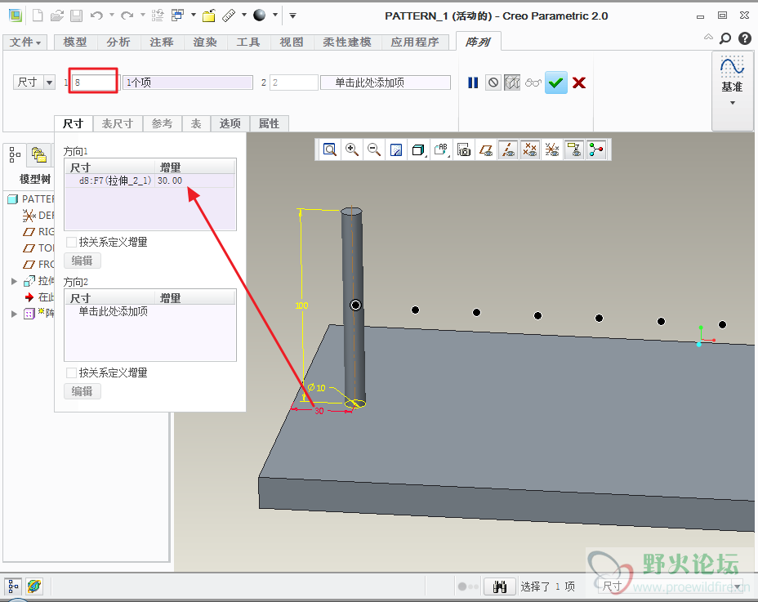The height and width of the screenshot is (602, 758).
Task: Pause the pattern tool
Action: tap(473, 82)
